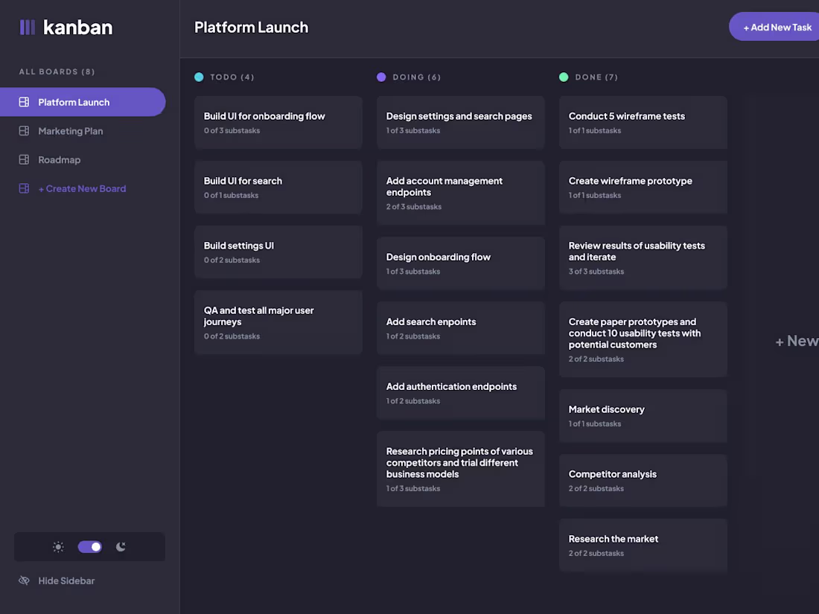This screenshot has height=614, width=819.
Task: Hide the sidebar
Action: click(65, 581)
